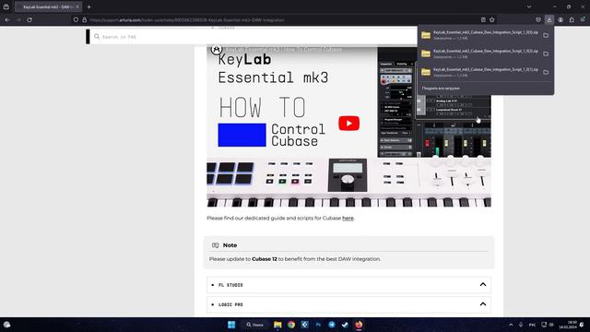Switch to Firefox in the taskbar
The width and height of the screenshot is (590, 332).
pyautogui.click(x=359, y=325)
